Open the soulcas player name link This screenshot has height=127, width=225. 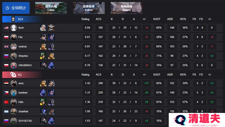[x=22, y=46]
